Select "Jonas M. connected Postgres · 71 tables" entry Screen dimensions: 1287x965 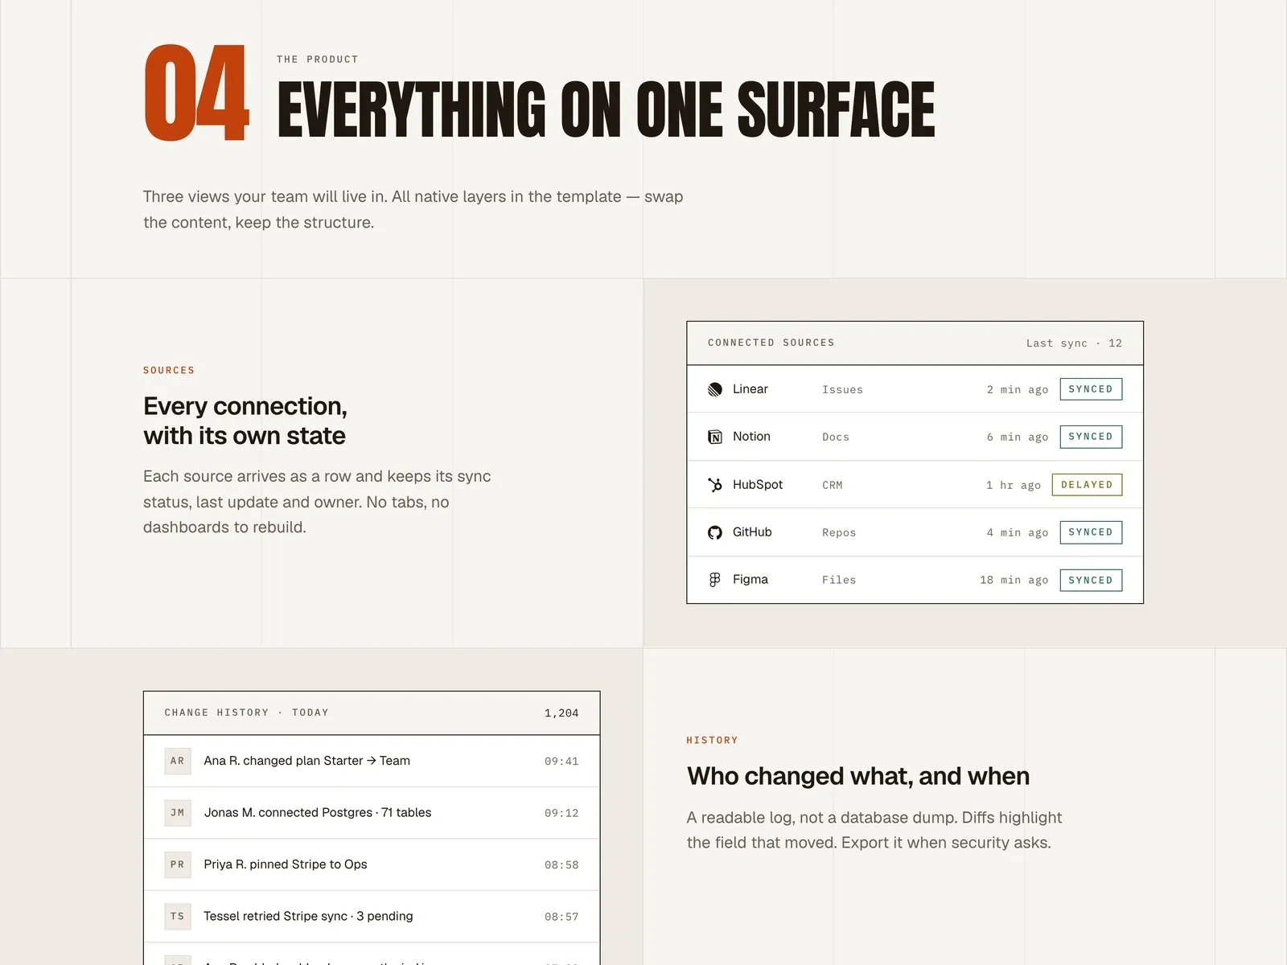(318, 813)
